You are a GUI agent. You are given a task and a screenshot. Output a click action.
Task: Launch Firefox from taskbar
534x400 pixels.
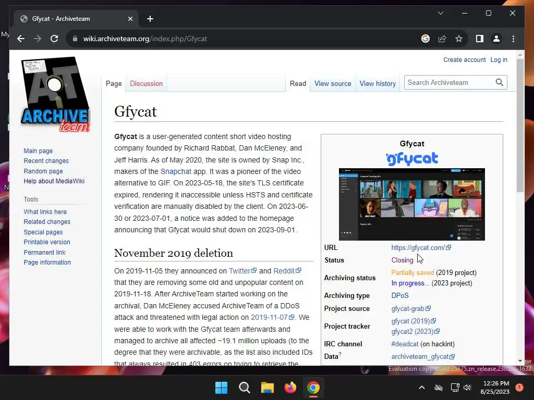point(290,387)
